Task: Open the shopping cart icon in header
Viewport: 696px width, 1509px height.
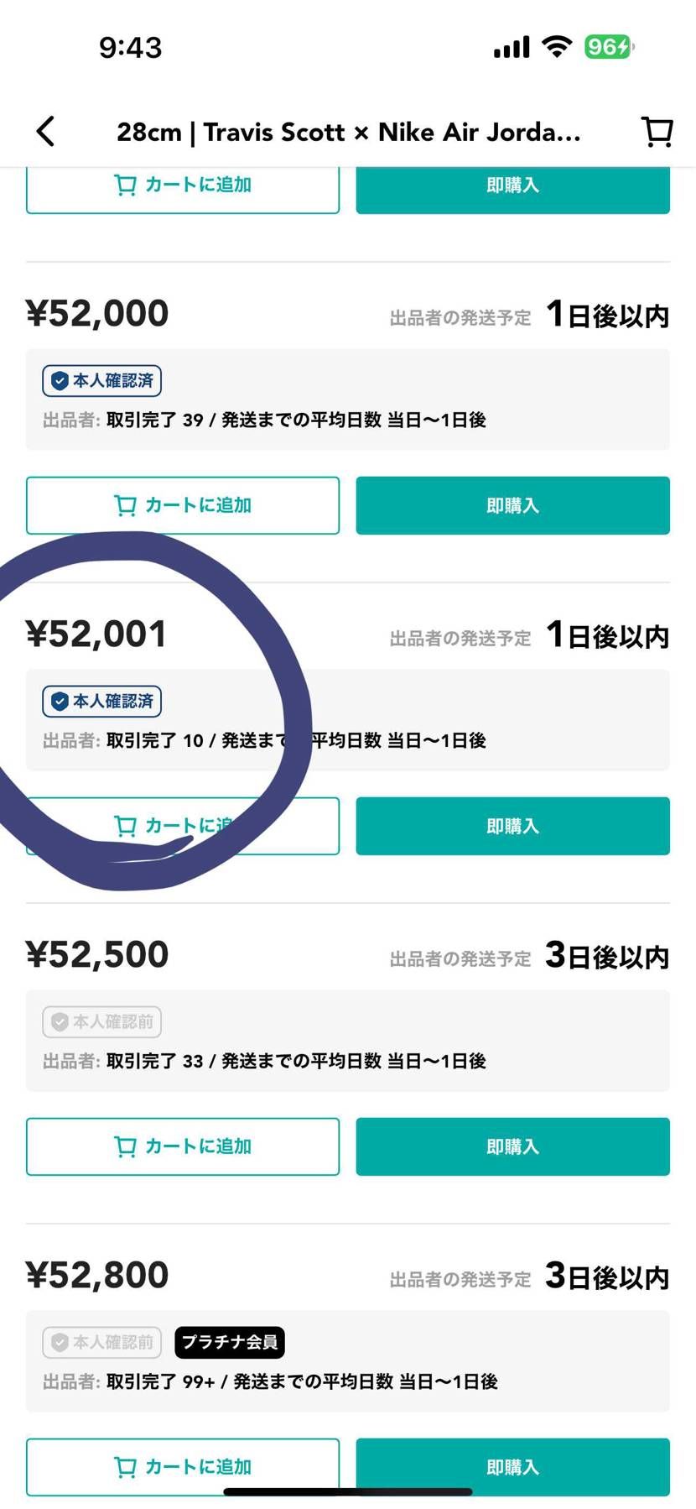Action: [x=657, y=132]
